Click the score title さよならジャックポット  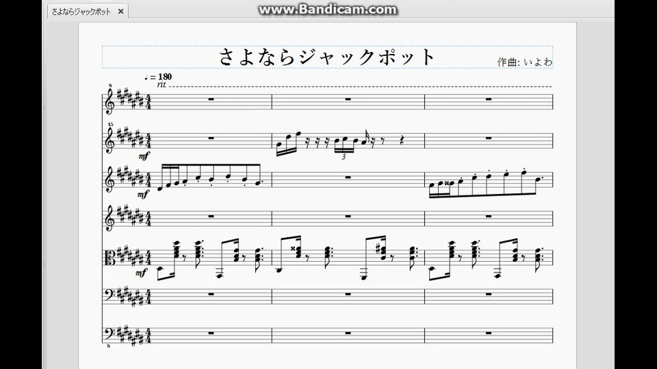(x=327, y=57)
